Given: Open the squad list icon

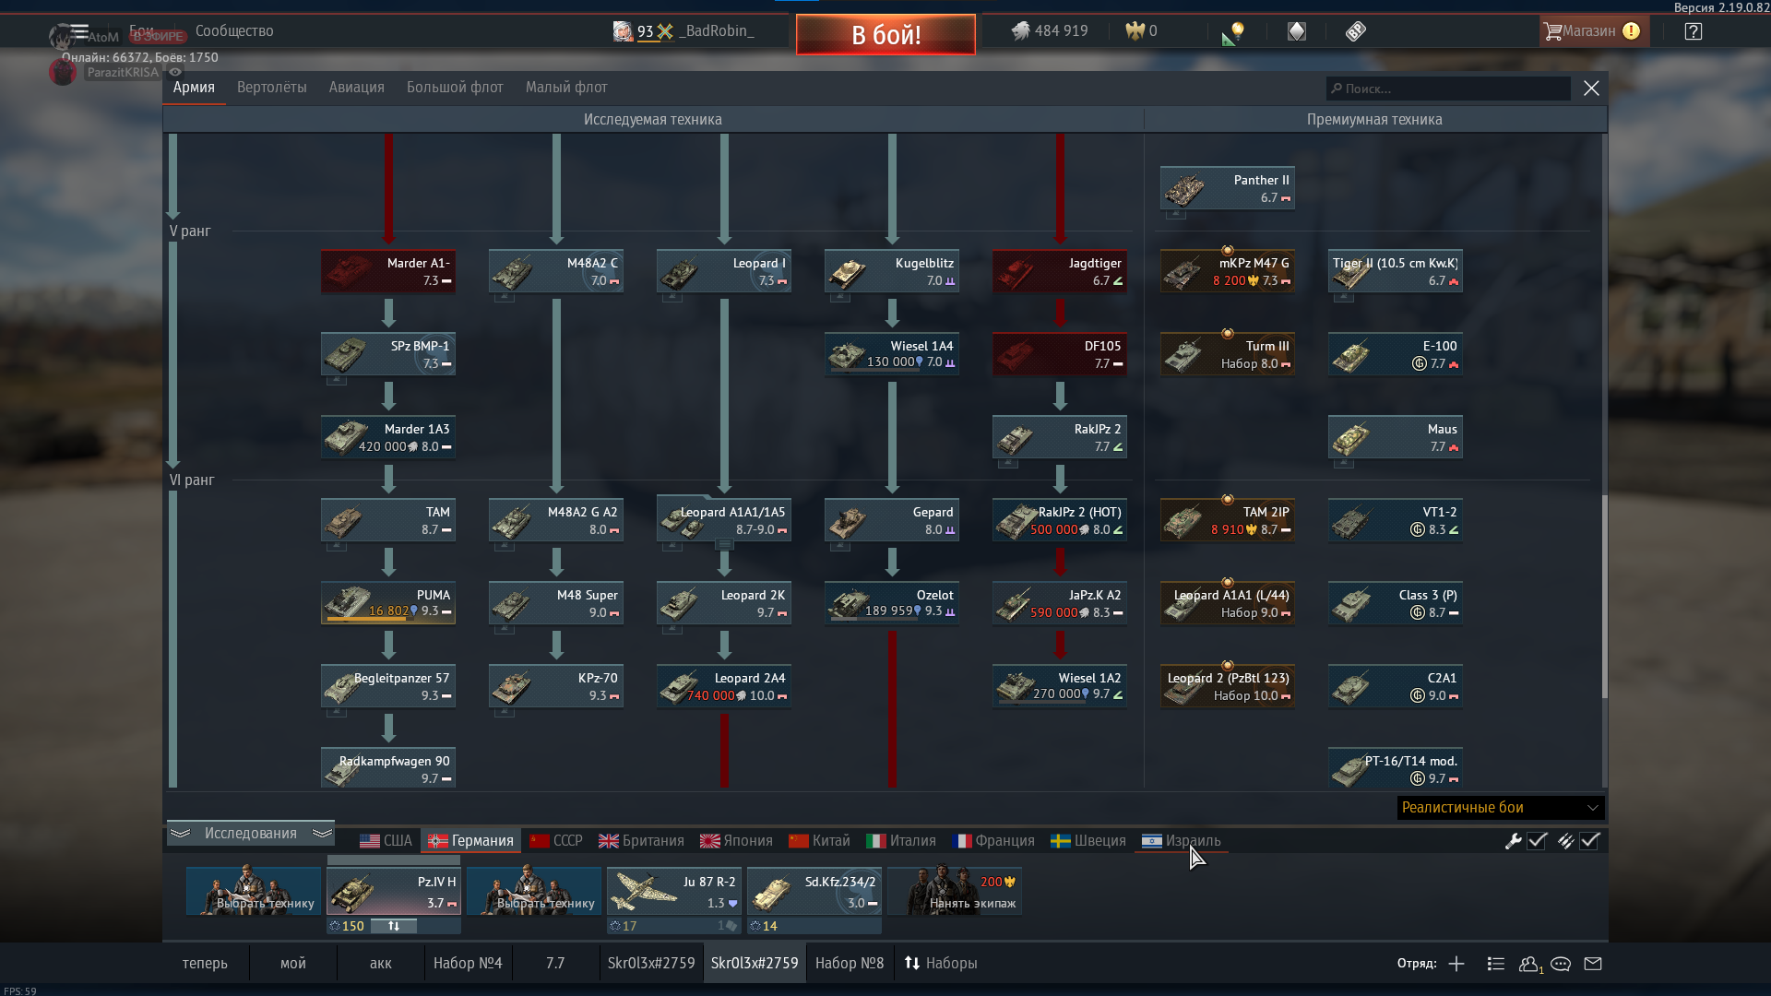Looking at the screenshot, I should tap(1496, 964).
